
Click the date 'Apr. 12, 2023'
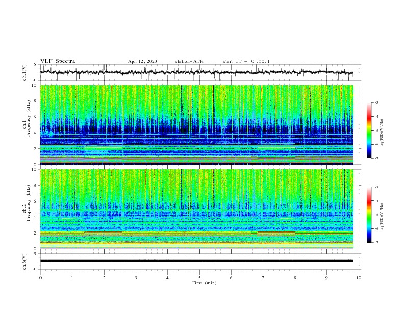point(142,61)
